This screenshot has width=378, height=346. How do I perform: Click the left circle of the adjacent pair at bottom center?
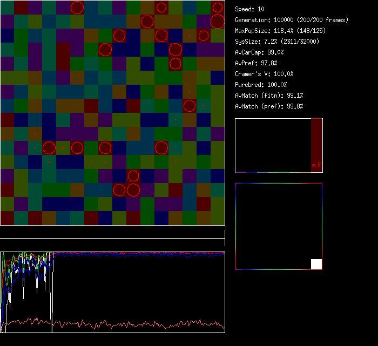(x=119, y=190)
